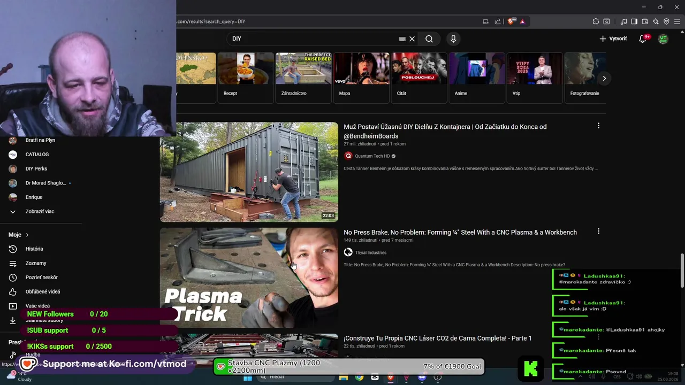Image resolution: width=685 pixels, height=385 pixels.
Task: Click the taskbar Hľadať search box
Action: [x=294, y=378]
